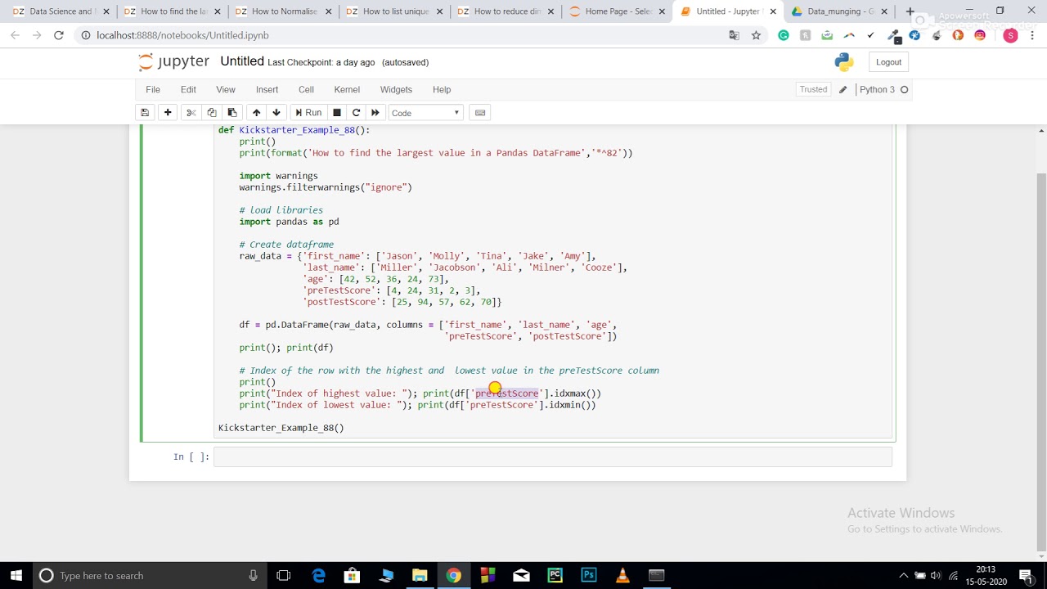Screen dimensions: 1047x589
Task: Click the pencil edit mode indicator
Action: tap(843, 89)
